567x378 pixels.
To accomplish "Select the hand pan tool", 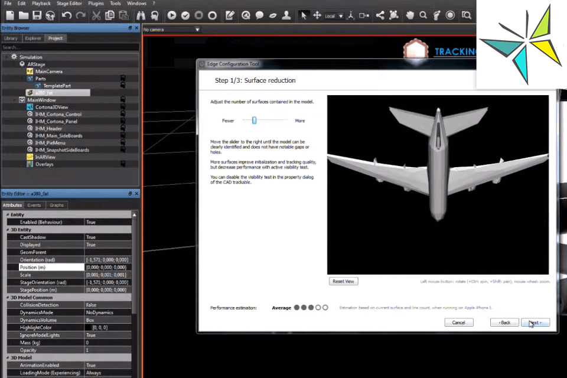I will [x=410, y=15].
